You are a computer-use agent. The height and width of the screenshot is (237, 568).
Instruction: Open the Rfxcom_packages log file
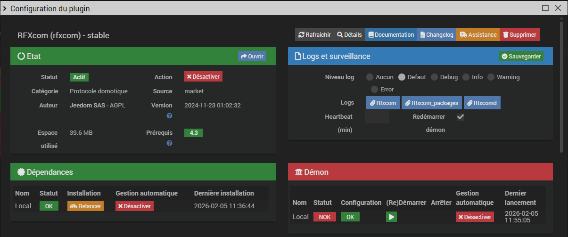pyautogui.click(x=431, y=103)
